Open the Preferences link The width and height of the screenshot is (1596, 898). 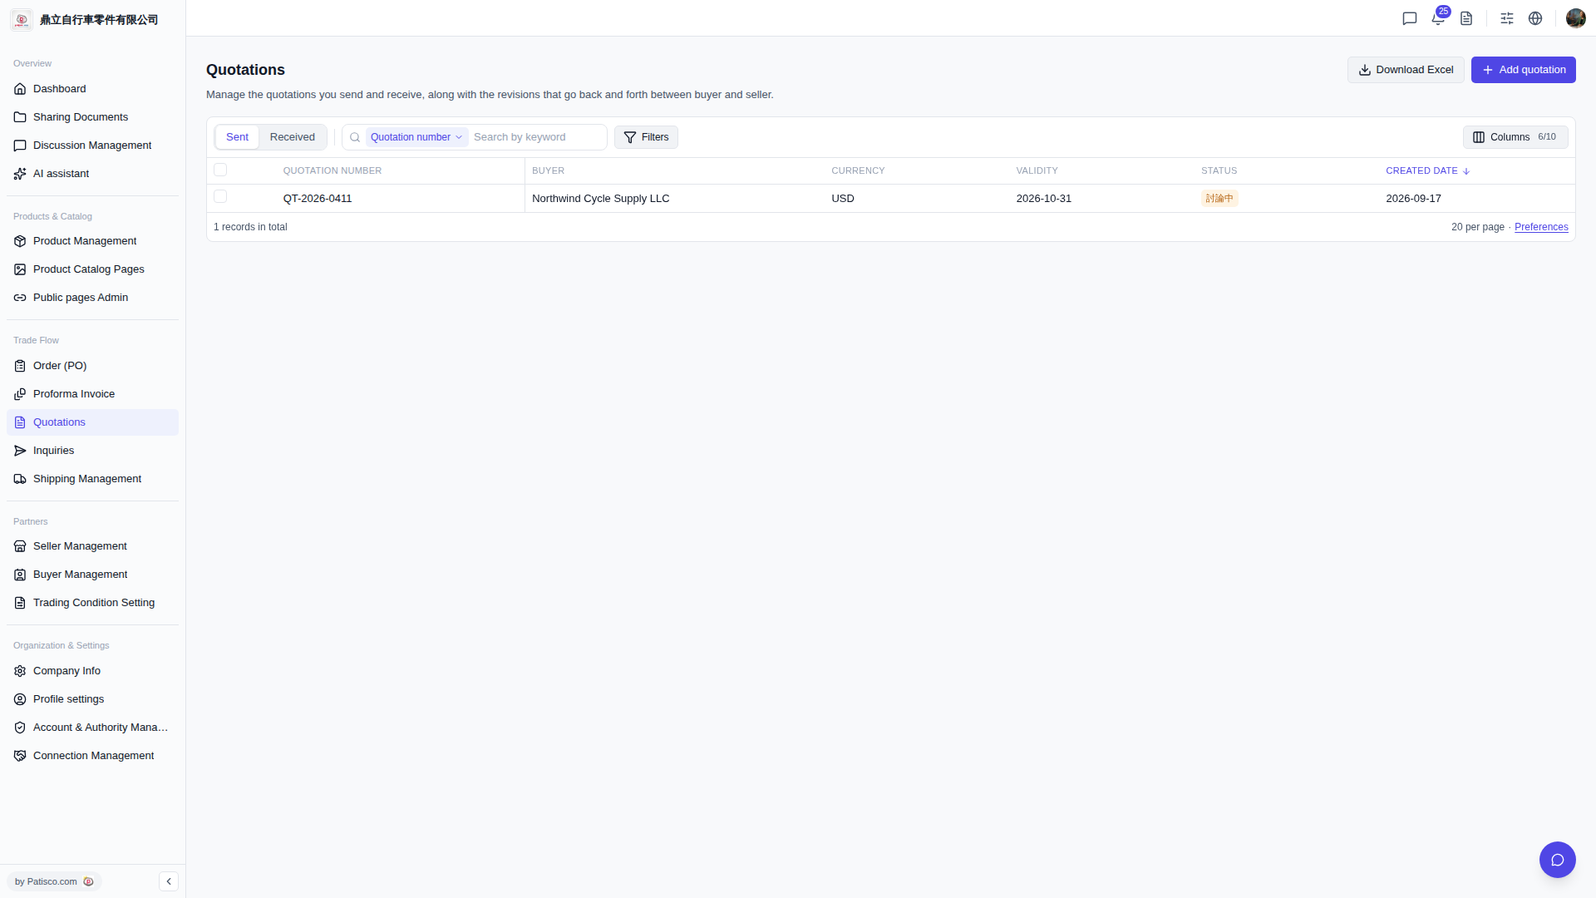pos(1541,227)
